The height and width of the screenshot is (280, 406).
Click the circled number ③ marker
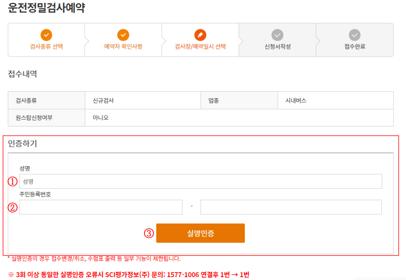[x=149, y=233]
